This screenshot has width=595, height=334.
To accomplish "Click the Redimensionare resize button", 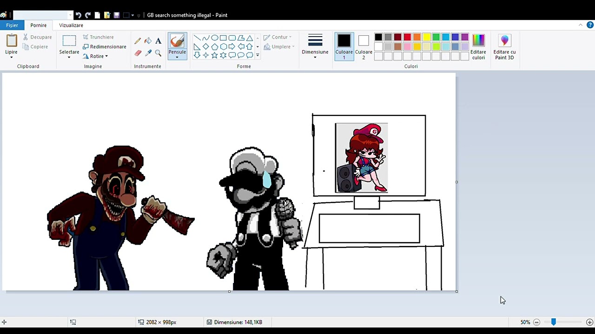I will (105, 46).
